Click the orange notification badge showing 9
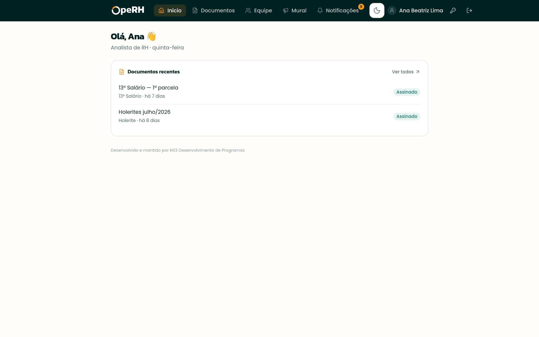 tap(361, 7)
